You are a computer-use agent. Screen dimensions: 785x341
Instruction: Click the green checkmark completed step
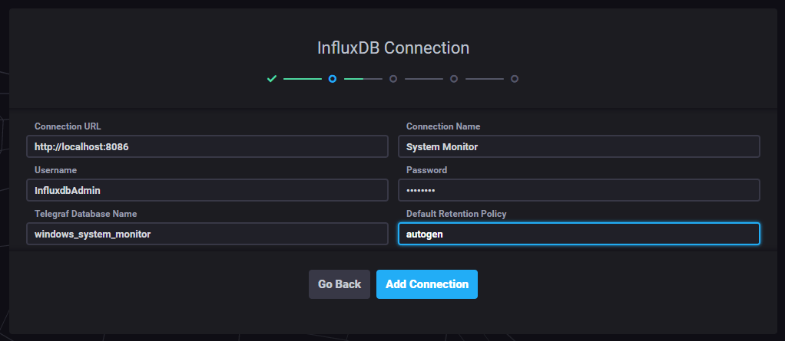click(271, 78)
